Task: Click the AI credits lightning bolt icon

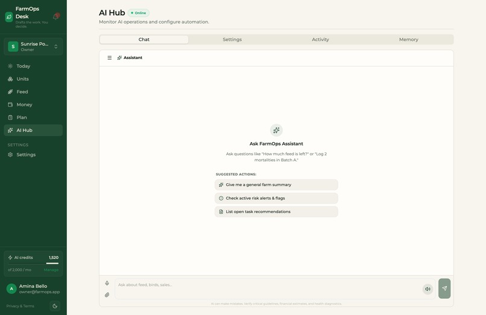Action: [10, 257]
